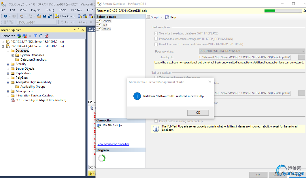Screen dimensions: 306x178
Task: Open the Window menu
Action: [77, 10]
